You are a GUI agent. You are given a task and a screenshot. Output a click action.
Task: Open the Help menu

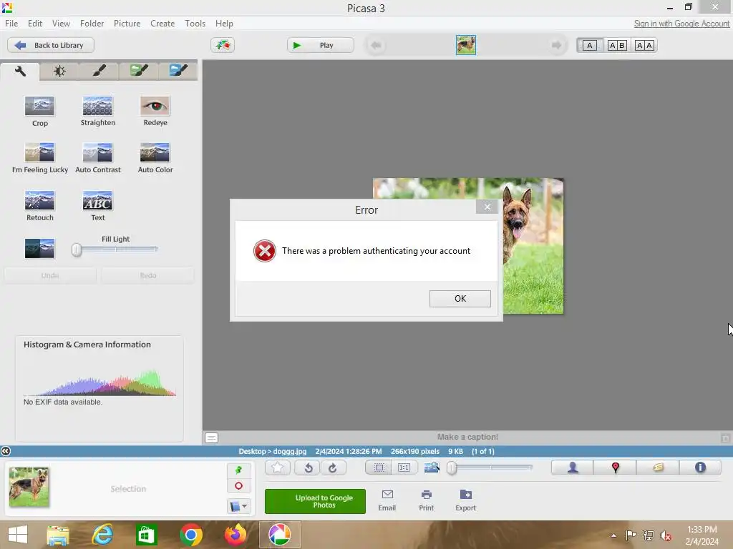[x=224, y=24]
